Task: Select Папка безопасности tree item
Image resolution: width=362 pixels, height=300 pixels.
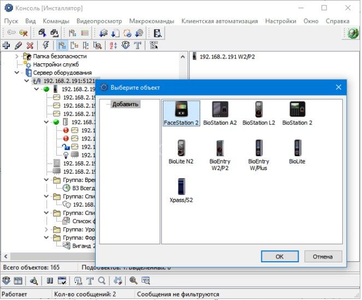Action: [x=60, y=56]
